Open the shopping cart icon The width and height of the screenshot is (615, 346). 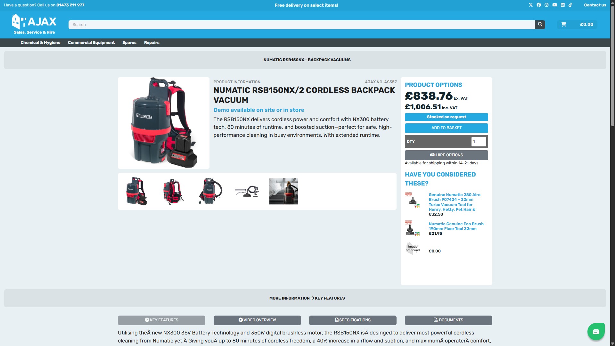[x=564, y=25]
